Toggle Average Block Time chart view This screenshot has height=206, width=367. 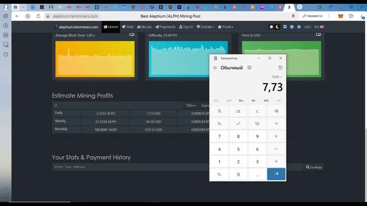point(132,34)
